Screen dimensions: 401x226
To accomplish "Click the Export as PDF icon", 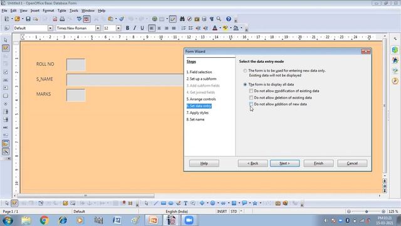I will pyautogui.click(x=55, y=19).
